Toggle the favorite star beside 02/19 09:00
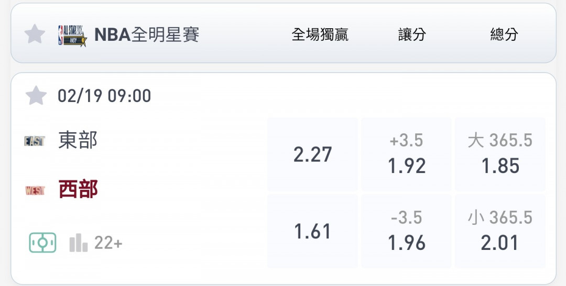This screenshot has width=566, height=286. [36, 96]
